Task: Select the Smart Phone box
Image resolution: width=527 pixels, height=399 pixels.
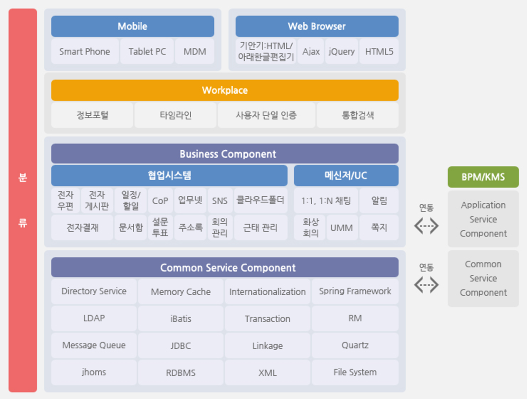Action: click(x=85, y=51)
